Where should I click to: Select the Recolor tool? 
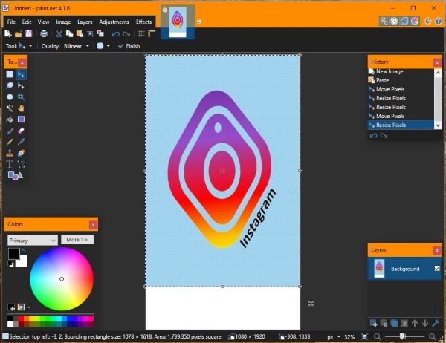pyautogui.click(x=21, y=153)
